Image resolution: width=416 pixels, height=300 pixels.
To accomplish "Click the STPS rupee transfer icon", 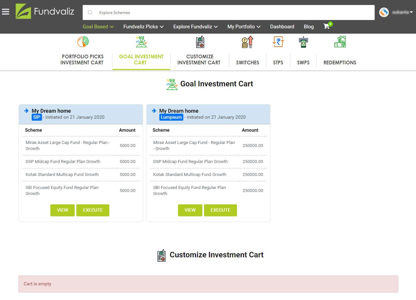I will click(278, 42).
